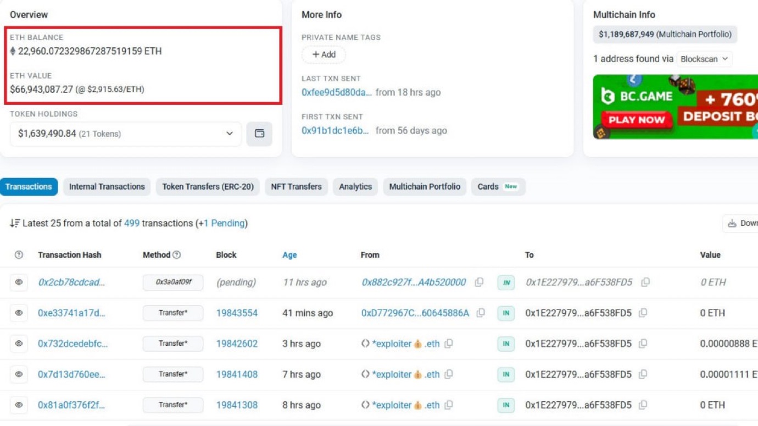The image size is (758, 426).
Task: Copy the 0x882c927f...A4b520000 from address
Action: point(479,283)
